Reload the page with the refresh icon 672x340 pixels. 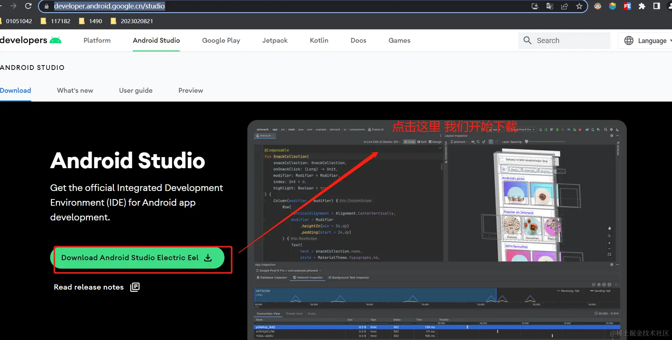click(x=28, y=6)
